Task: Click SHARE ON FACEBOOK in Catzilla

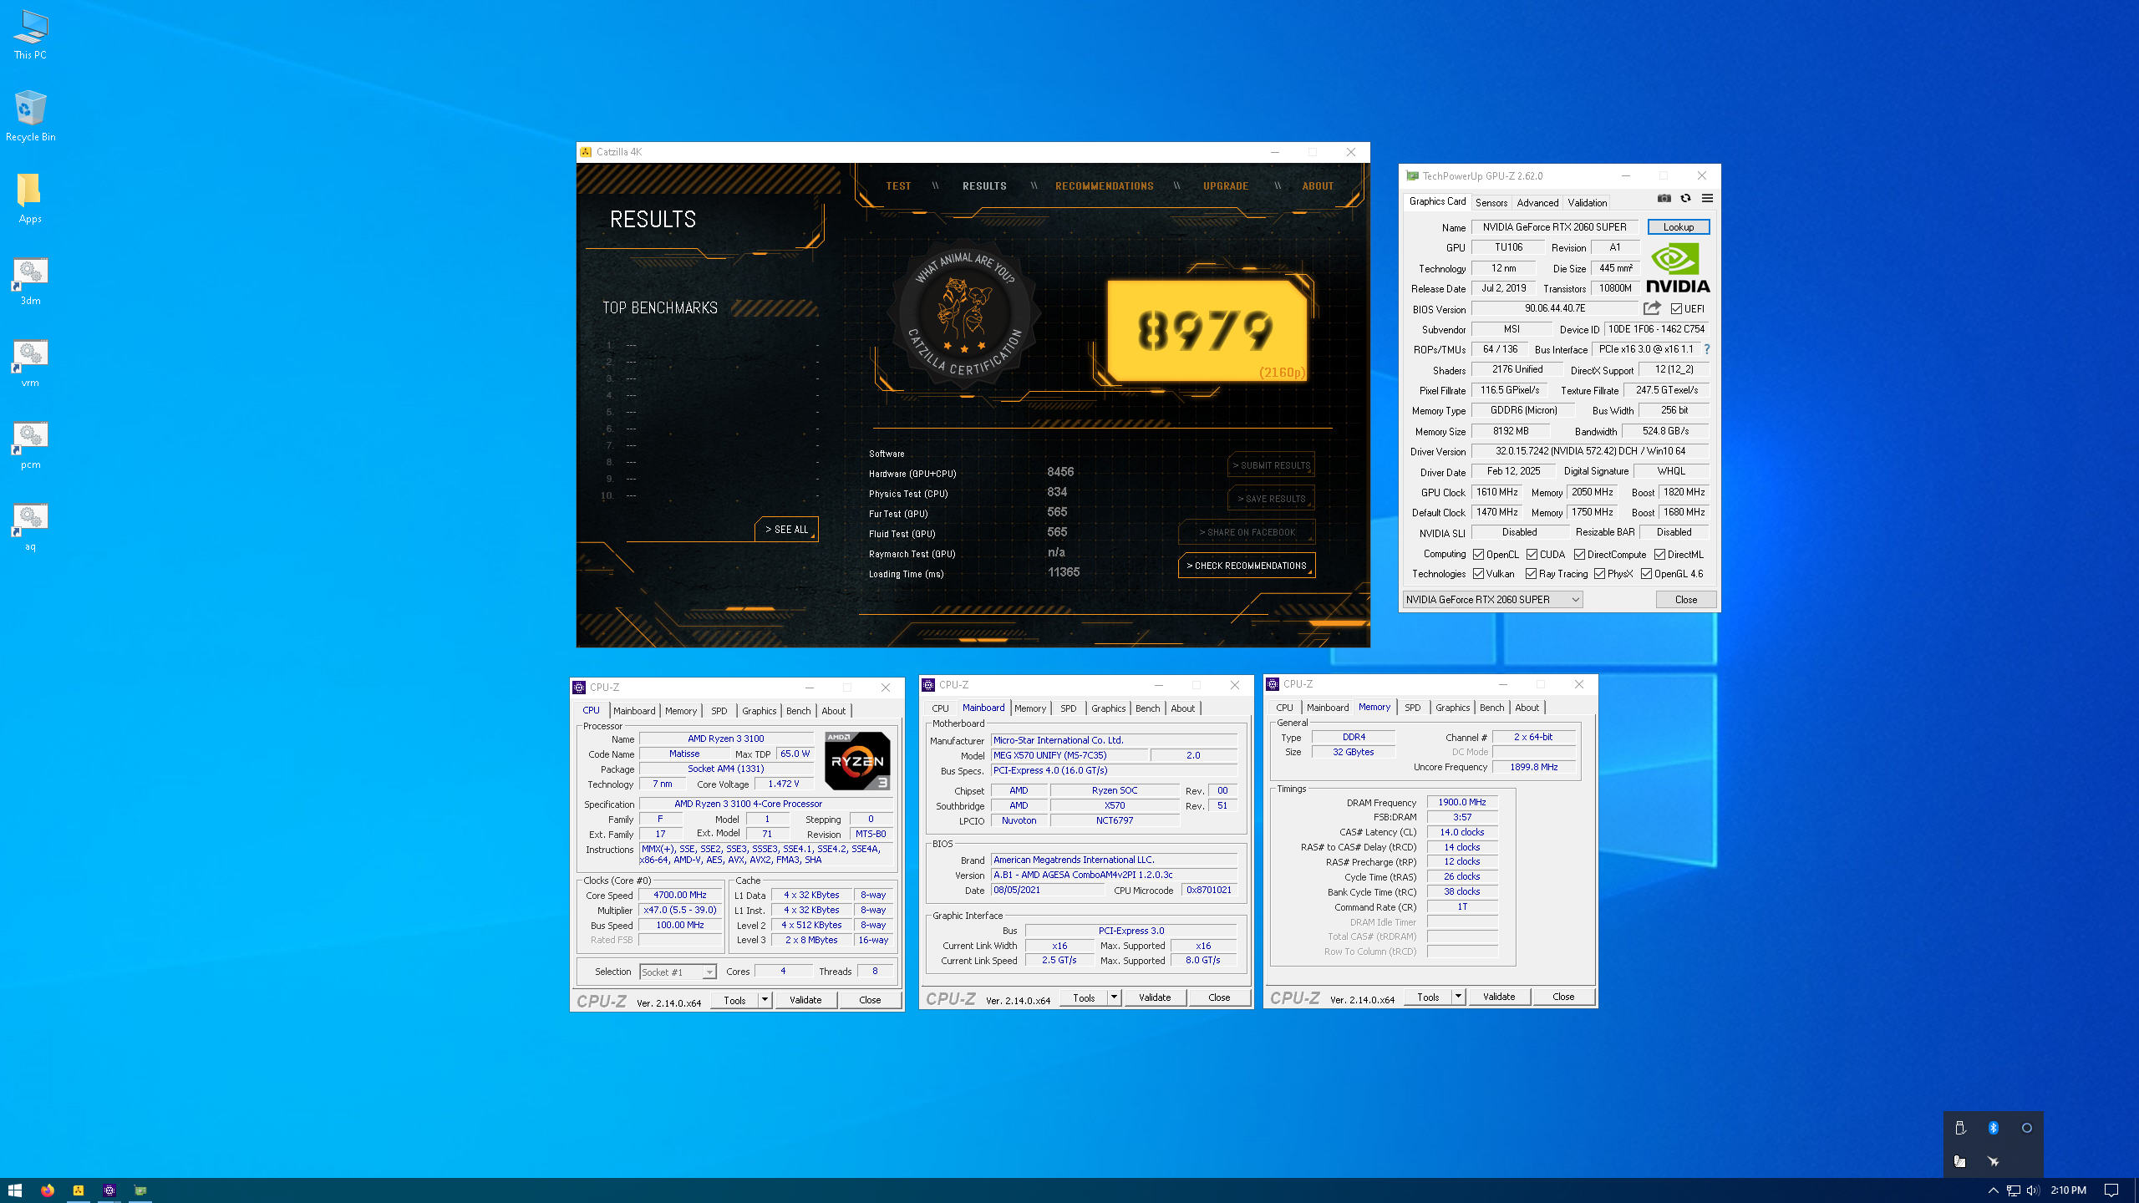Action: (x=1247, y=532)
